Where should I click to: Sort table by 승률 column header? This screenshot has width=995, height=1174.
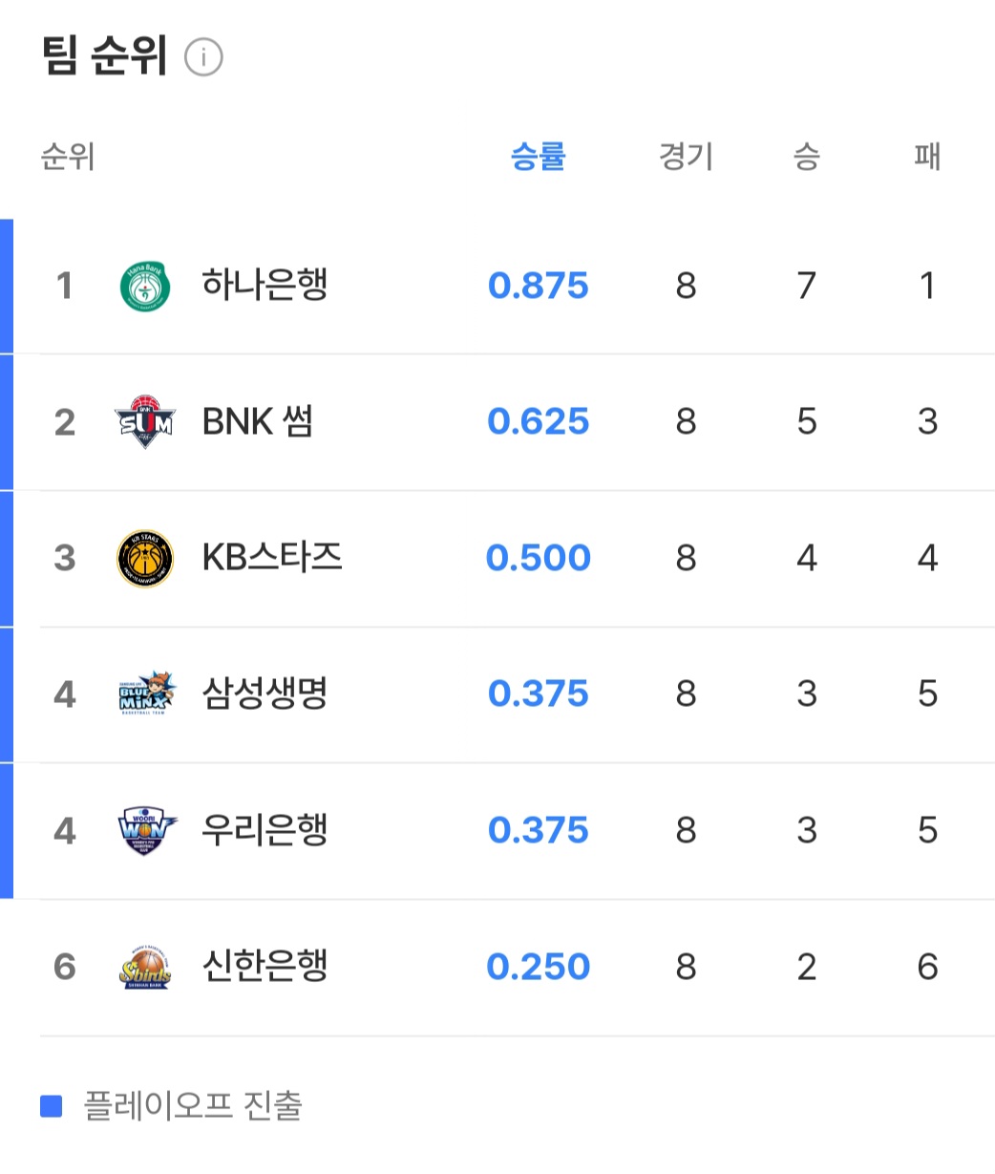(539, 156)
